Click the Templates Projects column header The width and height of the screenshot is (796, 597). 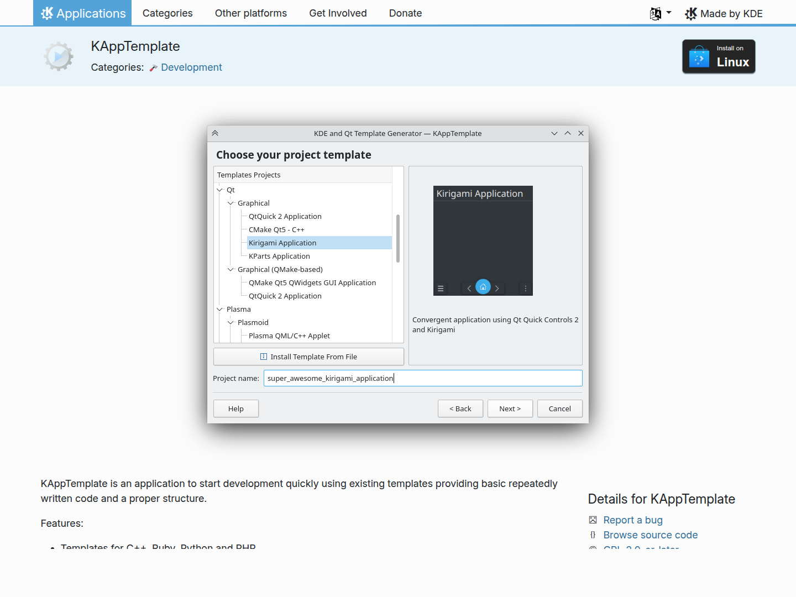click(303, 175)
